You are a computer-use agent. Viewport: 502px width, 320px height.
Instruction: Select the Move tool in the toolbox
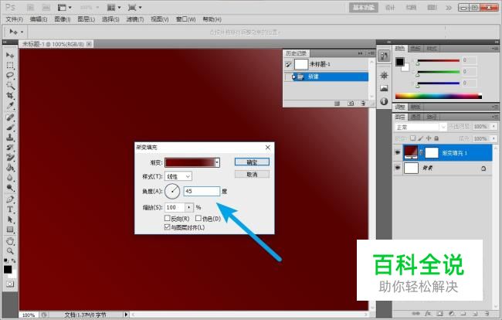10,55
